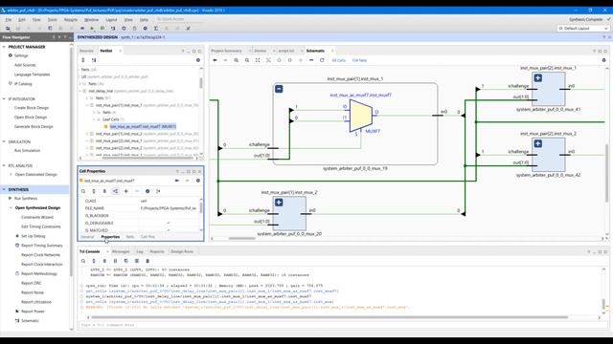Select system_arbiter_puf_0_0_mux_19 label in schematic

(355, 168)
